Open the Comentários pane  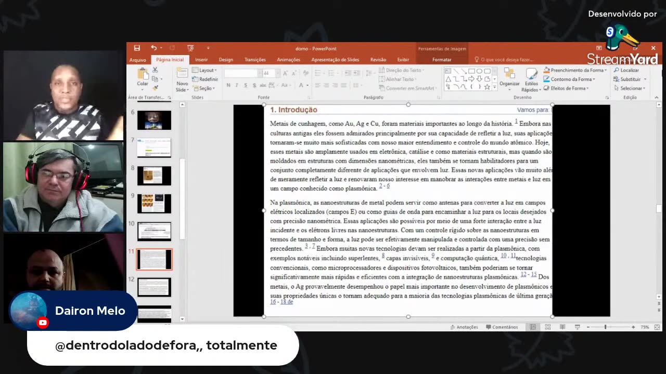pos(502,327)
